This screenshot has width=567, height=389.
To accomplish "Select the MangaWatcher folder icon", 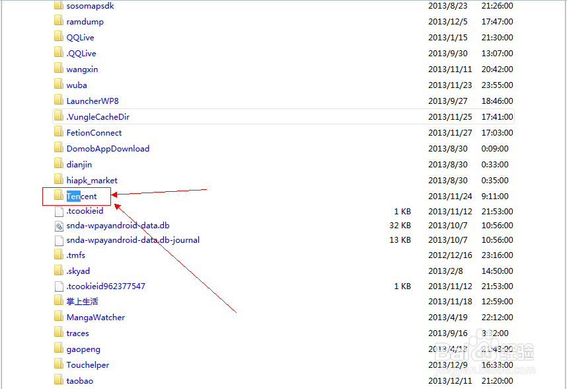I will [59, 316].
